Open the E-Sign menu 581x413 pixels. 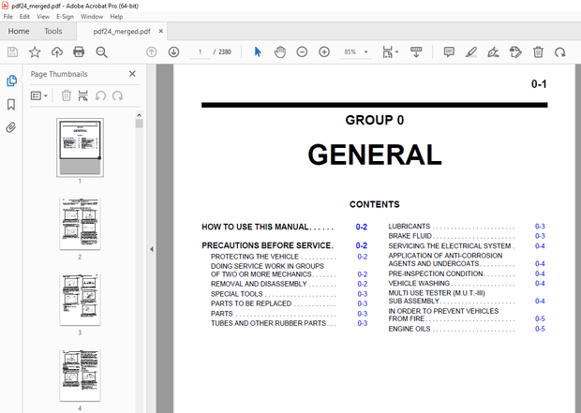tap(65, 17)
